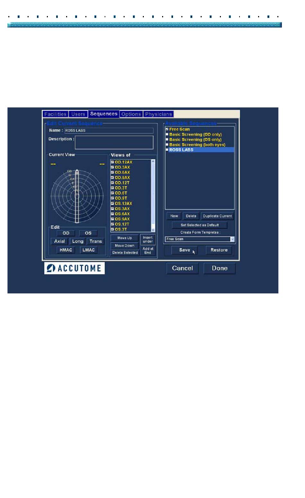This screenshot has height=498, width=305.
Task: Click the scroll down arrow in Views list
Action: tap(153, 230)
